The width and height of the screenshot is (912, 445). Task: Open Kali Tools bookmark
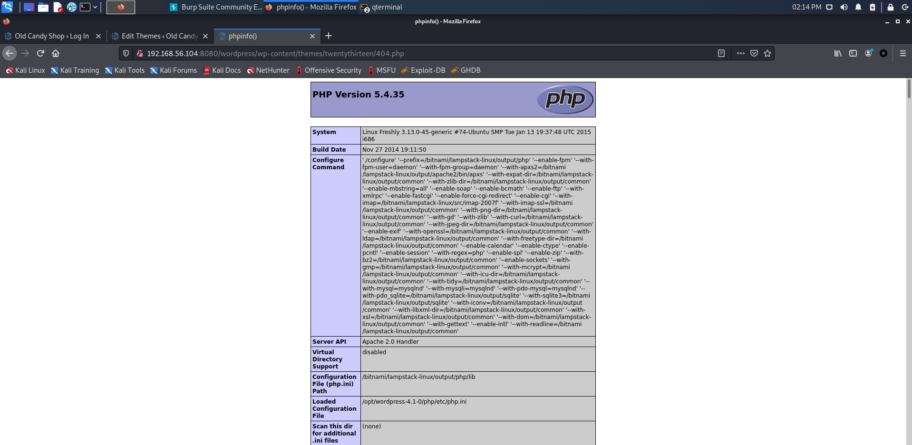click(x=125, y=70)
